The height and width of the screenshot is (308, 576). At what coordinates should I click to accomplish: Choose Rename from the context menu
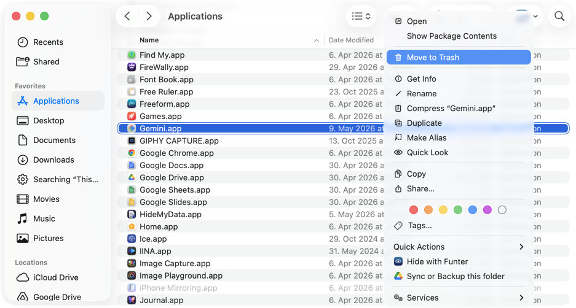459,93
